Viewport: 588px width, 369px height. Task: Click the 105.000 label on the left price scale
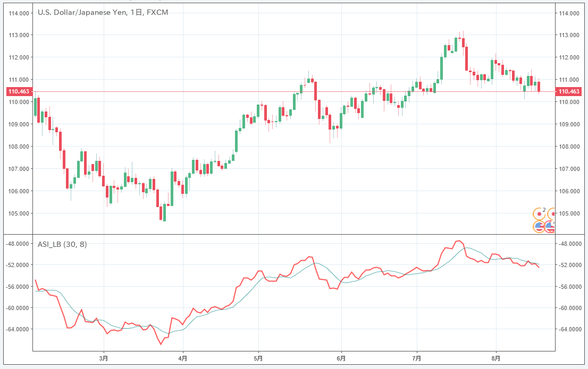click(19, 213)
